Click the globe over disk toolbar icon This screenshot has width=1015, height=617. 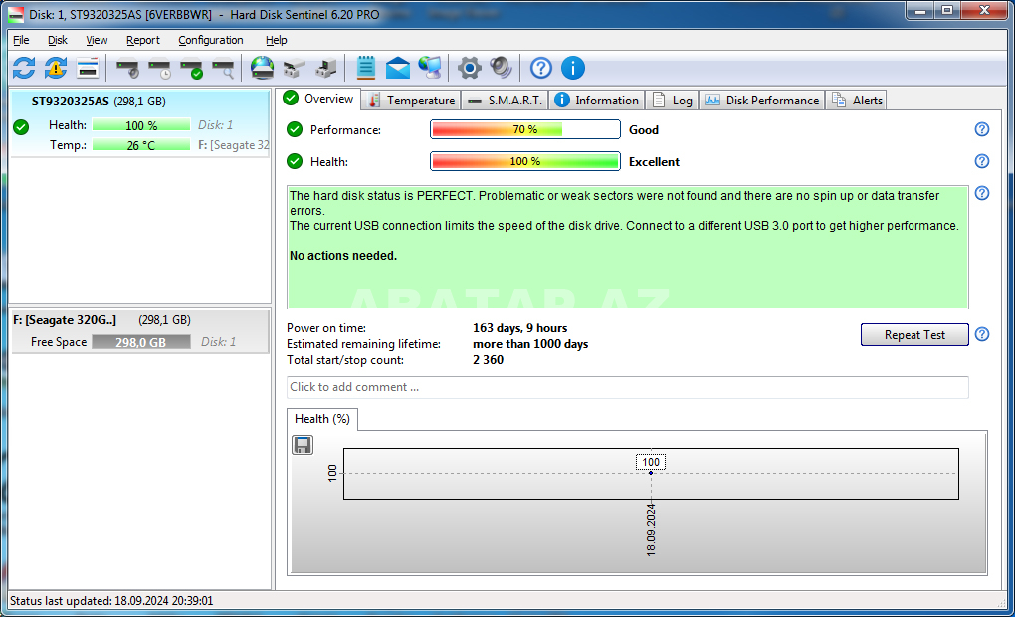tap(262, 68)
